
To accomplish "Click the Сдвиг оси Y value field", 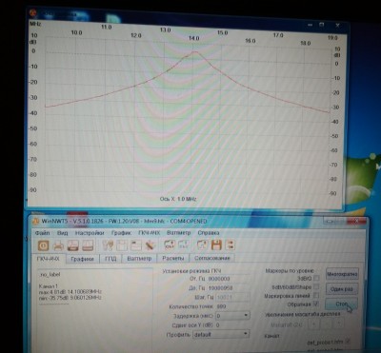I will [x=232, y=324].
